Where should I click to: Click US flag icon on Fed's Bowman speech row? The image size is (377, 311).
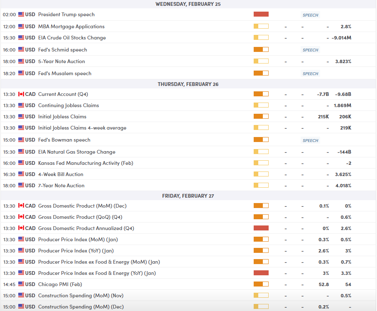point(21,140)
